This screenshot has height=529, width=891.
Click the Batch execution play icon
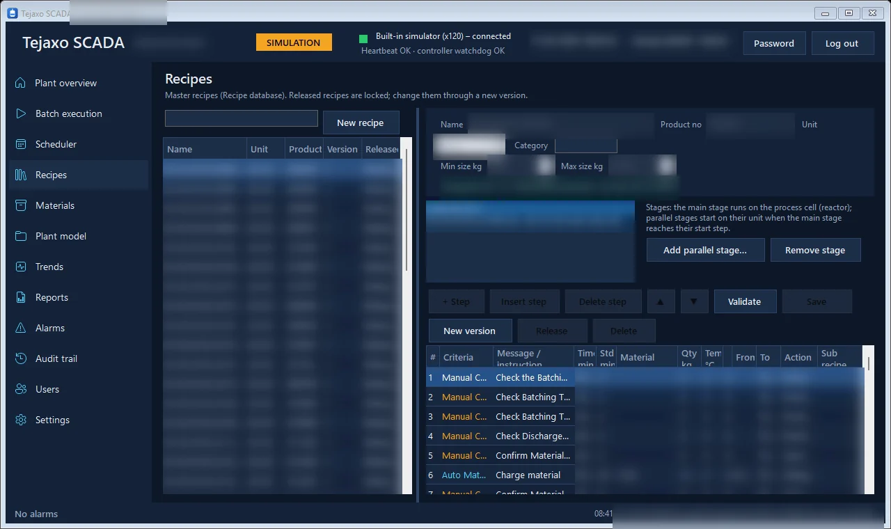pyautogui.click(x=21, y=113)
